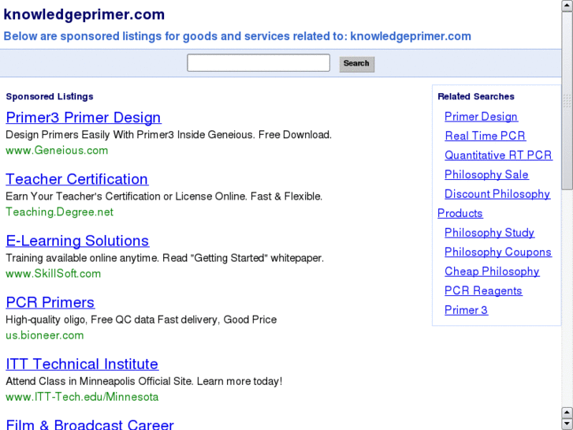The image size is (573, 430).
Task: Select Products related search link
Action: [x=460, y=213]
